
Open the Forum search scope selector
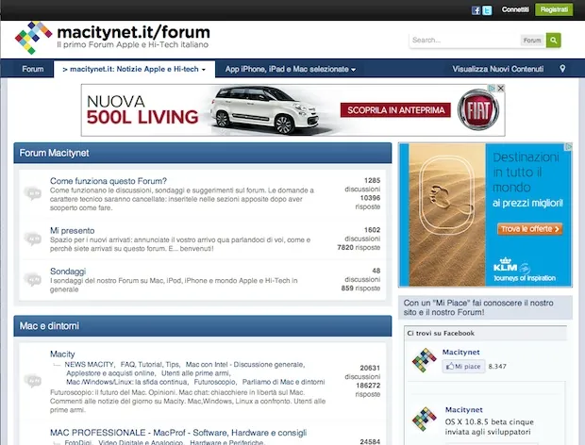(532, 41)
